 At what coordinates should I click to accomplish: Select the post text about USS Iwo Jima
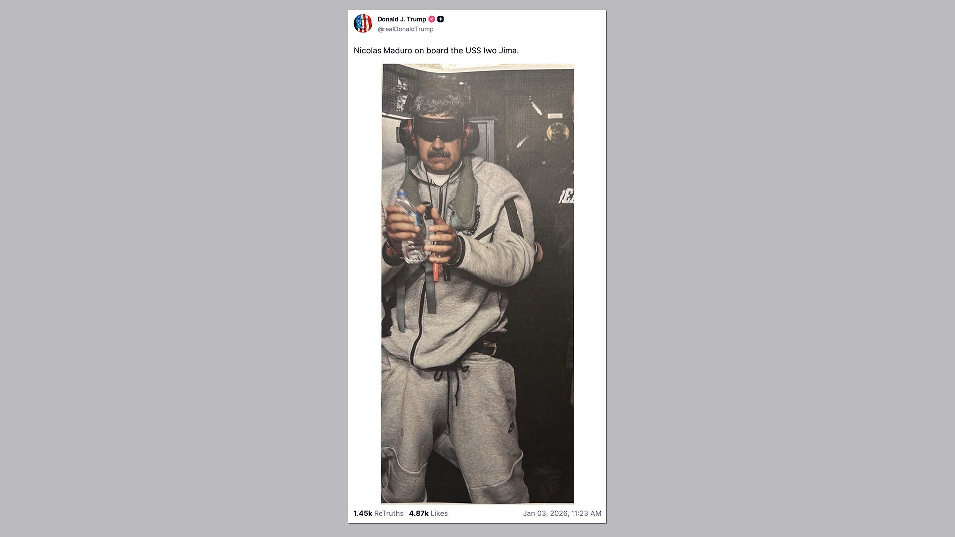tap(436, 51)
